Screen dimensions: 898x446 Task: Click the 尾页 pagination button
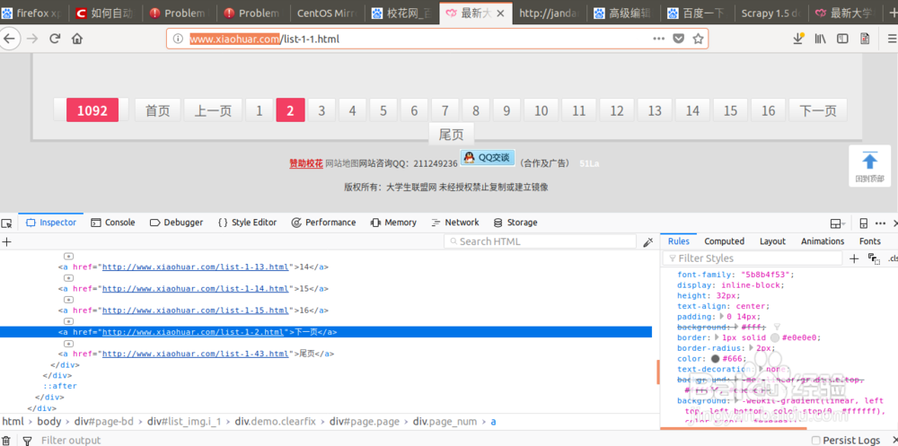pyautogui.click(x=452, y=136)
